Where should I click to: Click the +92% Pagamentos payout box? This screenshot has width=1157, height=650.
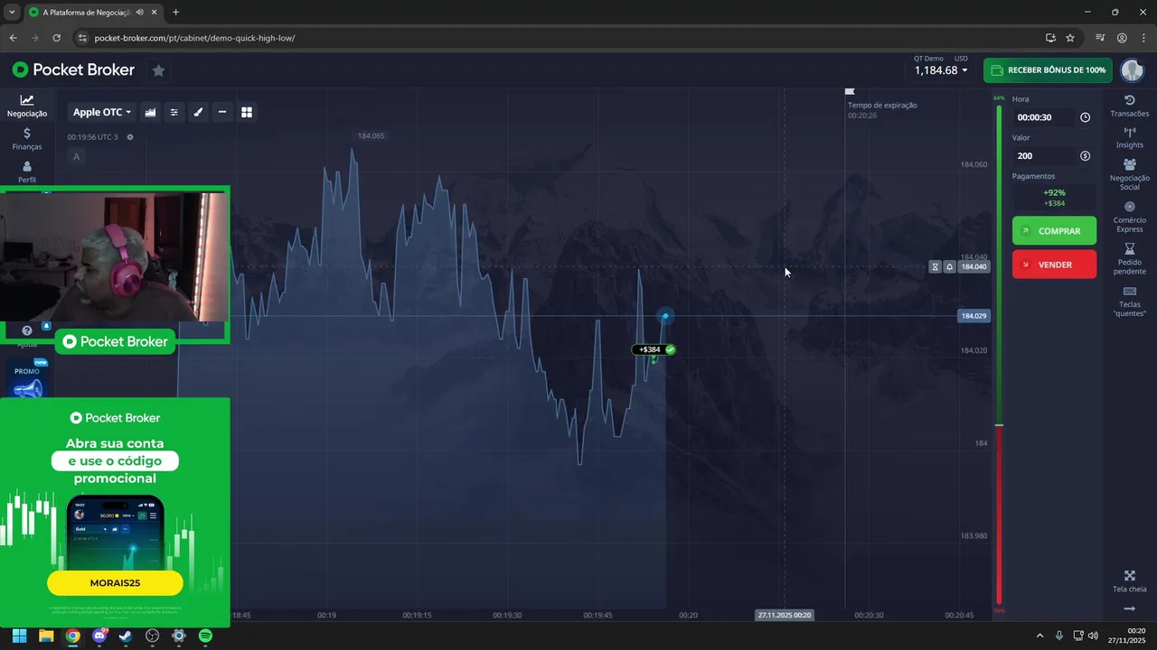1054,198
